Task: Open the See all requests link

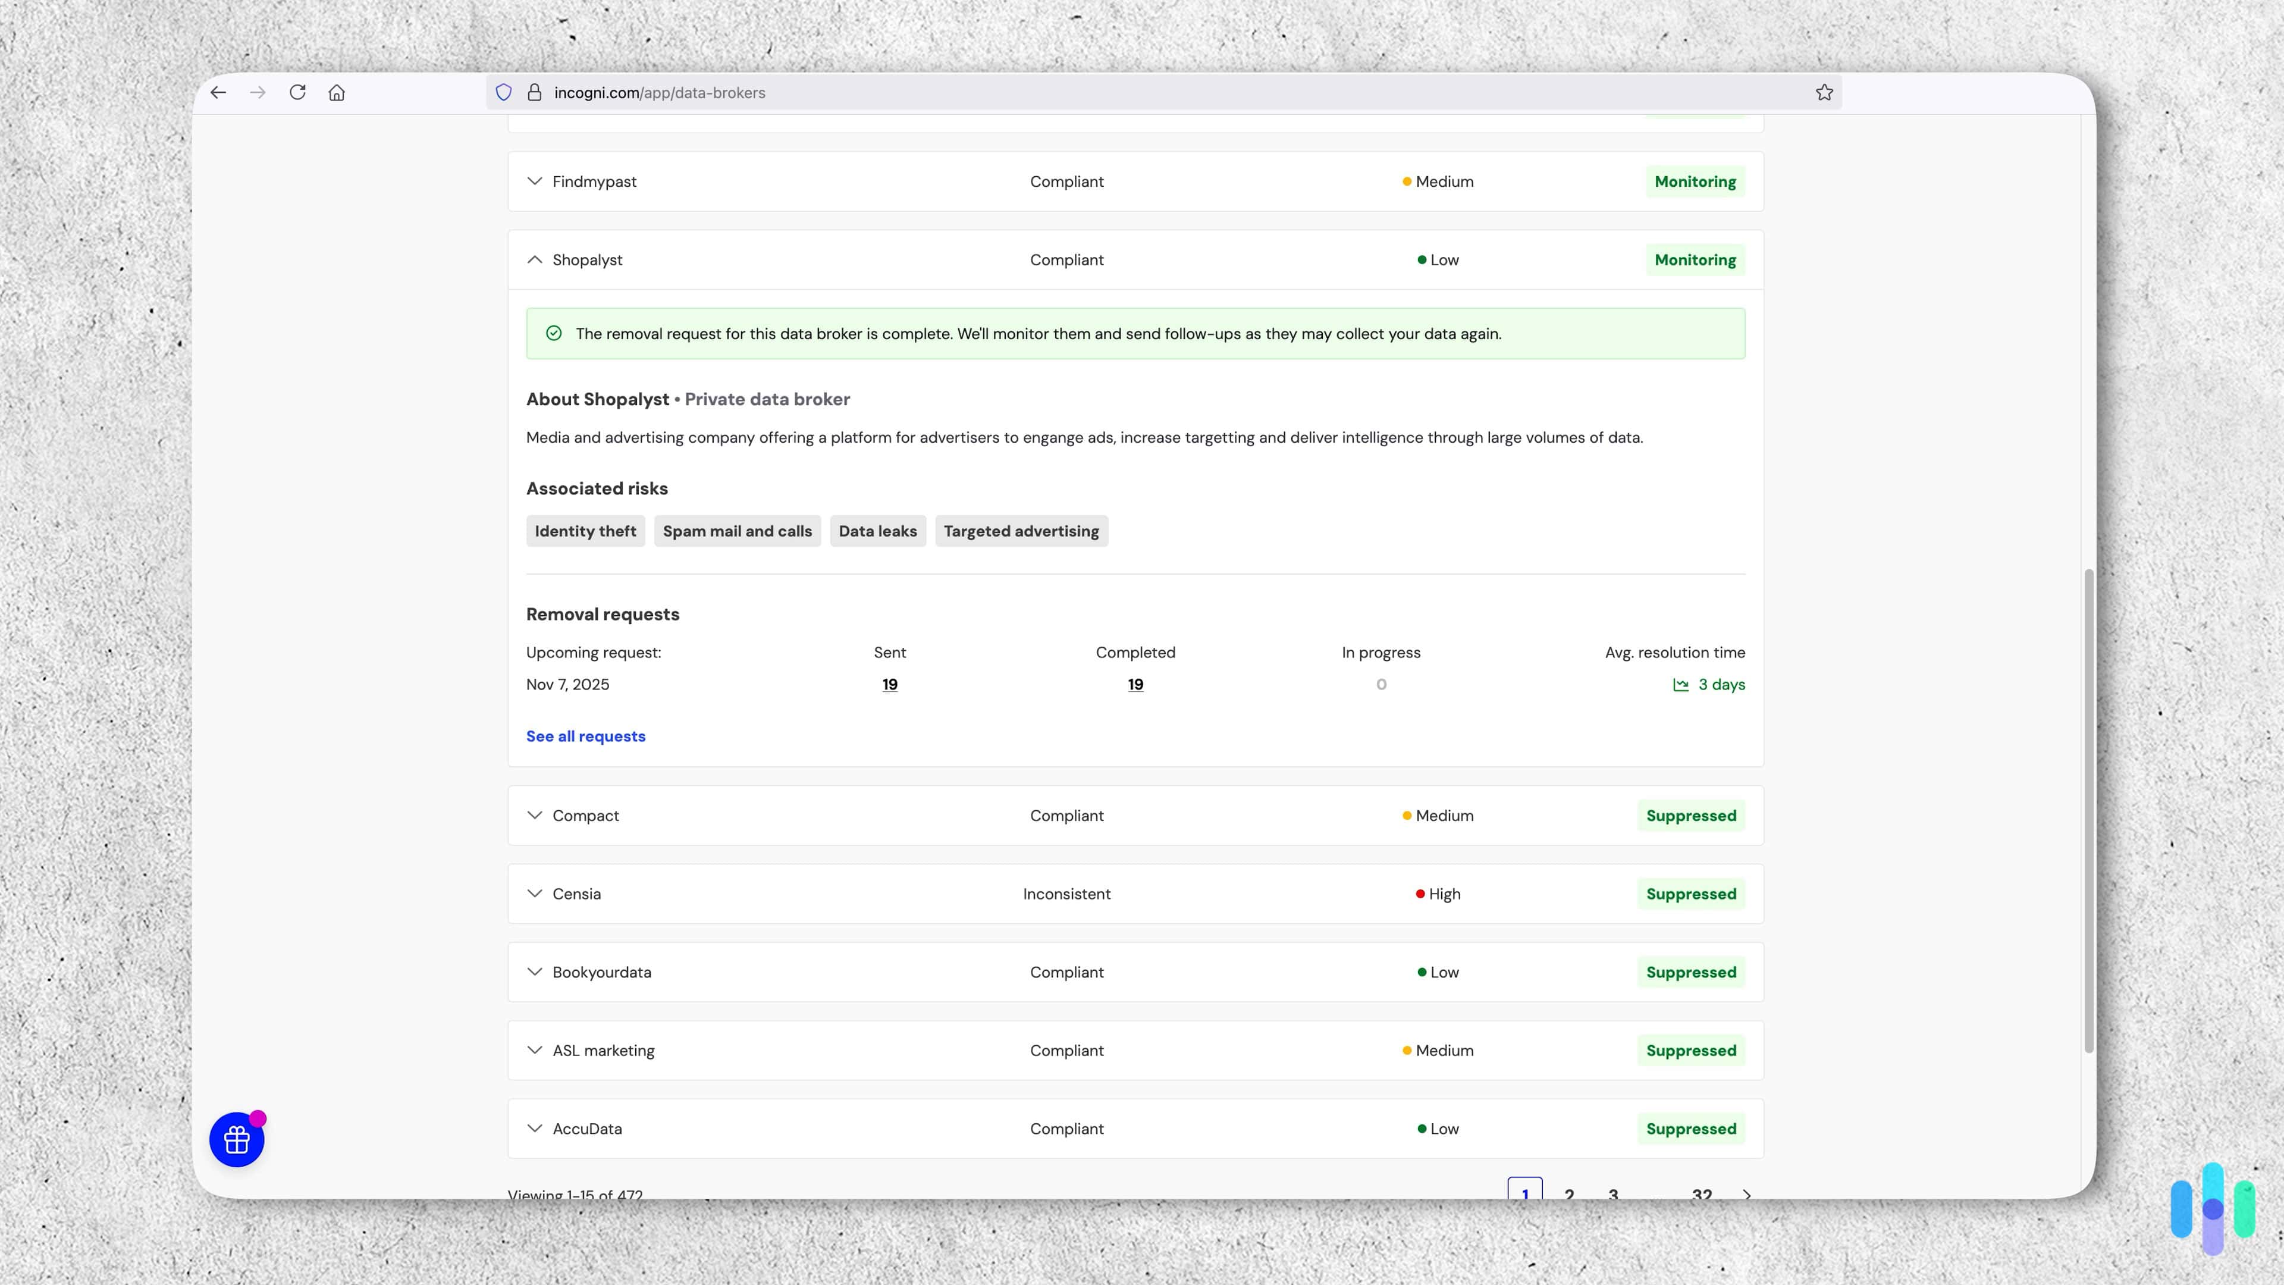Action: coord(585,736)
